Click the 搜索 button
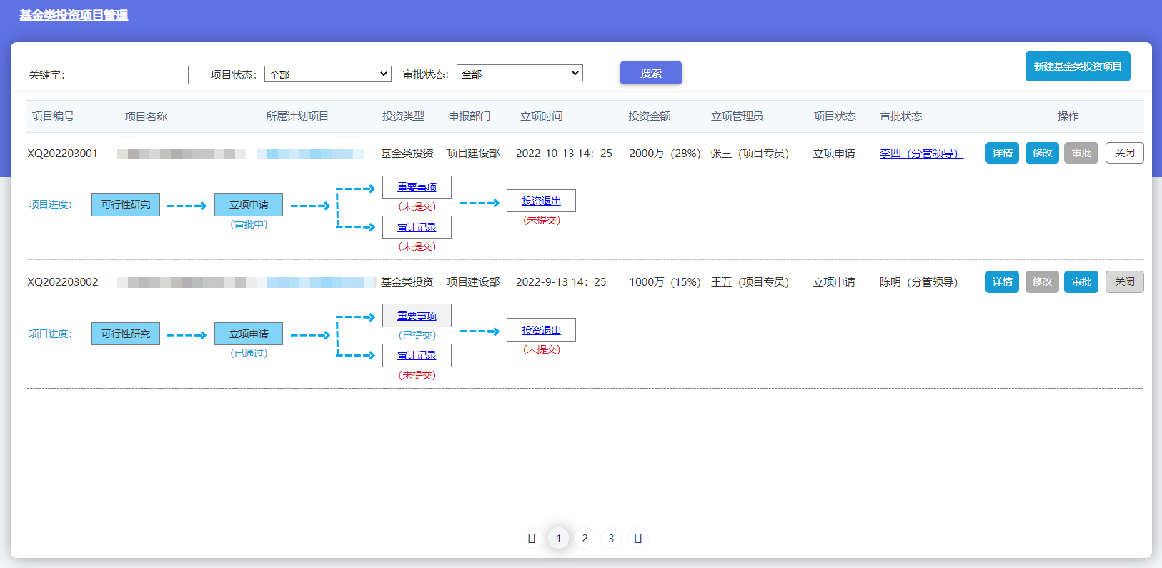1162x568 pixels. (x=651, y=73)
